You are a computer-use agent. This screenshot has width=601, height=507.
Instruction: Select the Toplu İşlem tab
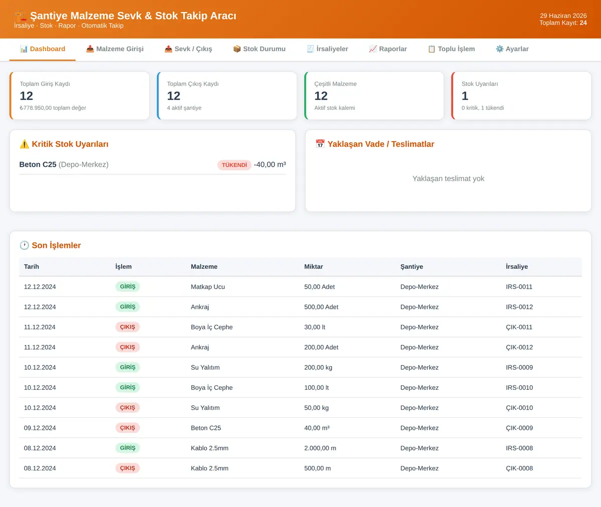pyautogui.click(x=451, y=49)
